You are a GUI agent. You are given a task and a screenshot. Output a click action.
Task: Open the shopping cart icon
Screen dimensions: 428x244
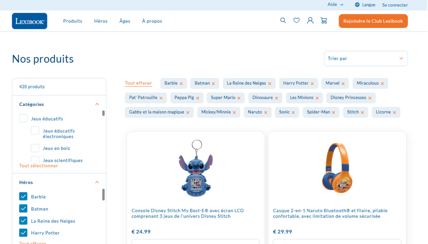[x=324, y=21]
